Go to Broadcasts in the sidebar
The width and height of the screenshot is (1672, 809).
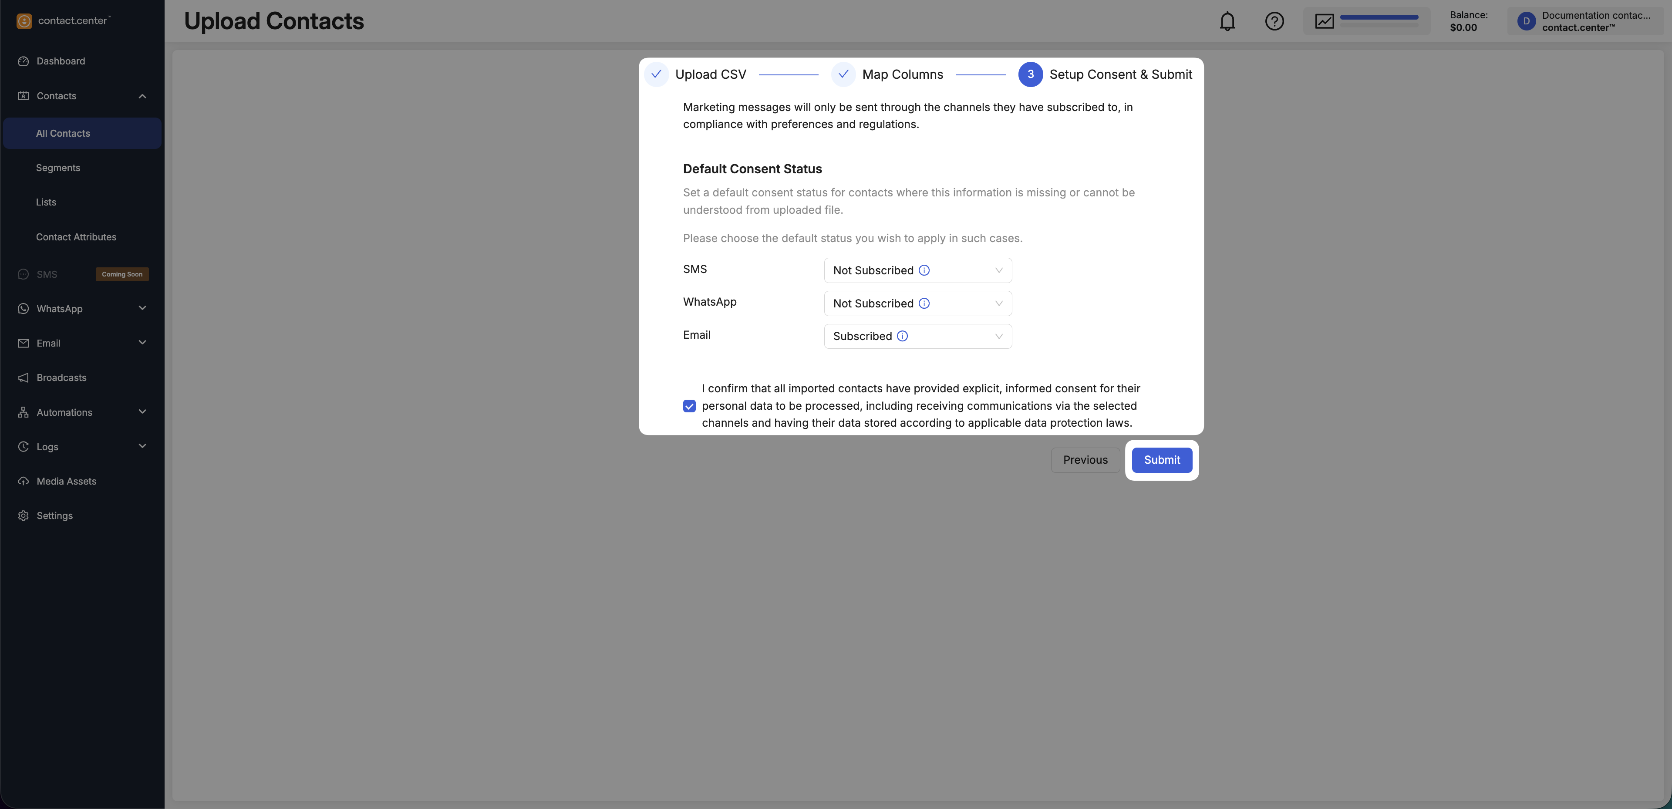coord(62,378)
